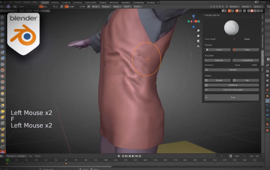Image resolution: width=270 pixels, height=170 pixels.
Task: Click the Un-Subdivide button
Action: click(246, 60)
